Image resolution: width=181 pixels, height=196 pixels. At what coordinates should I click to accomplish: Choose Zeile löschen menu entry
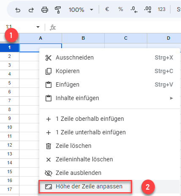coord(110,146)
